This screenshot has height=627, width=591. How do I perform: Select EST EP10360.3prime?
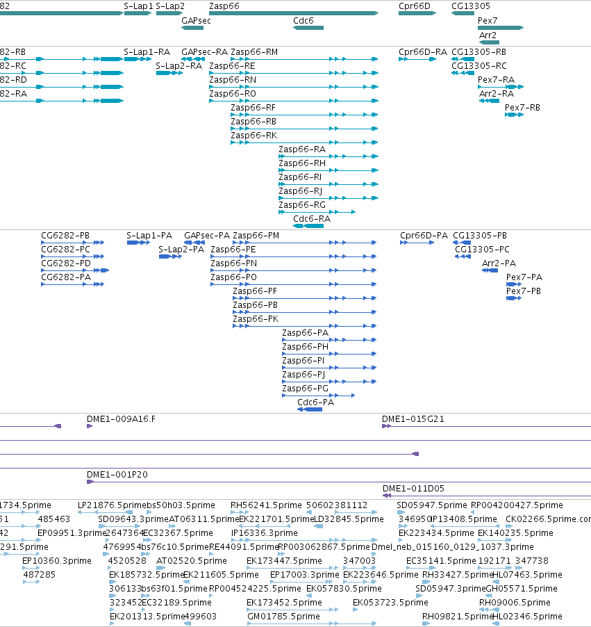[31, 568]
